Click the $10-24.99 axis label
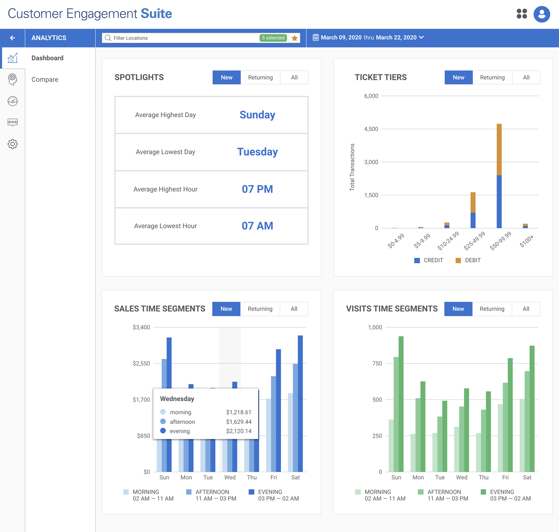The width and height of the screenshot is (559, 532). pyautogui.click(x=448, y=241)
